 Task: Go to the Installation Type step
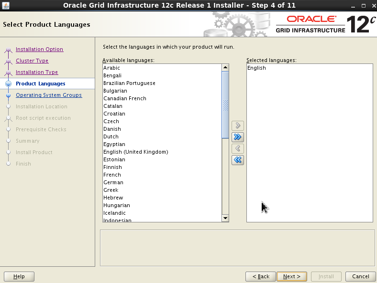point(37,72)
